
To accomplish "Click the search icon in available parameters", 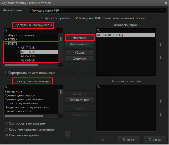I will click(x=6, y=87).
